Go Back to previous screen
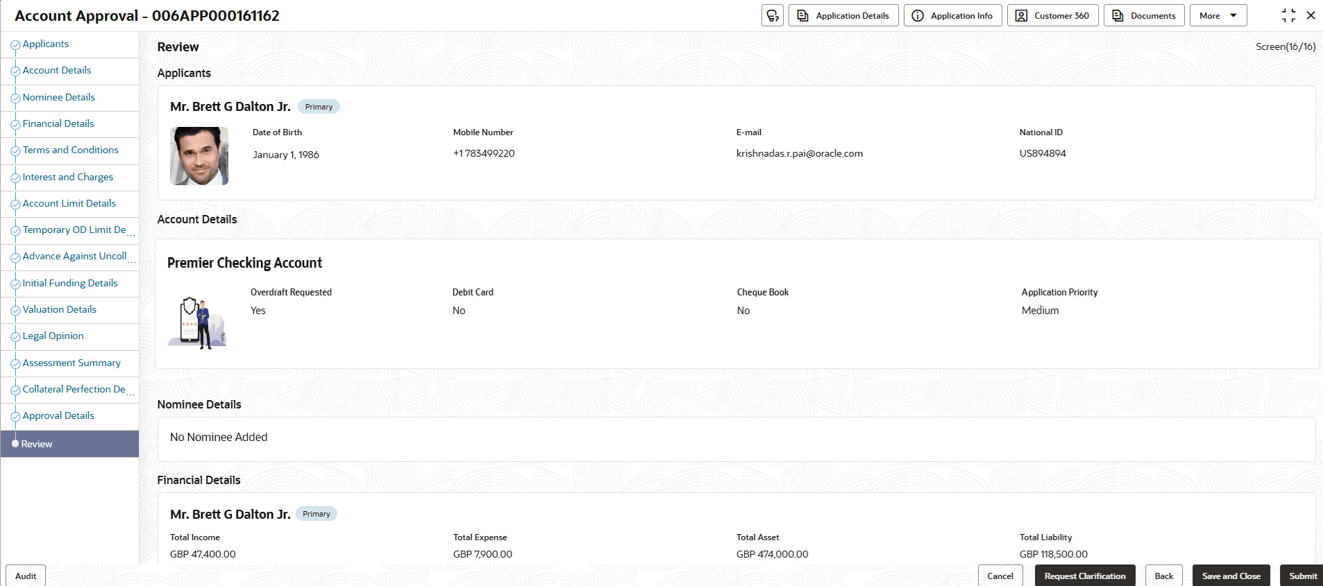 (1164, 576)
